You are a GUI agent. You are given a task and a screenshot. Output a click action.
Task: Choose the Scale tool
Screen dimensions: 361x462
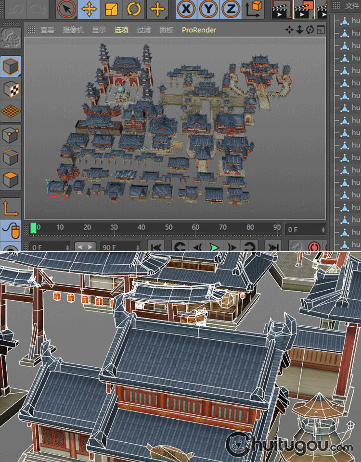click(111, 9)
